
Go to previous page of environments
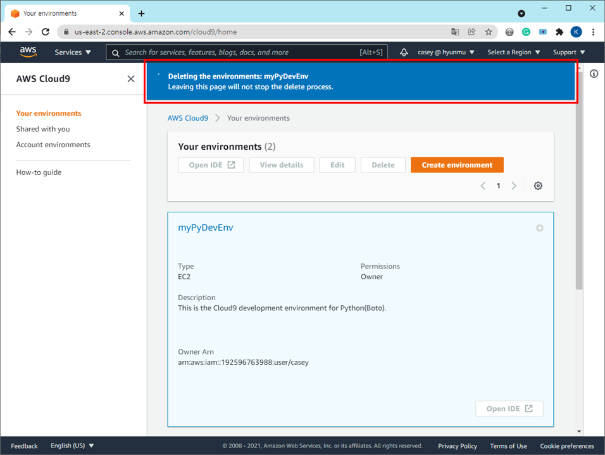[x=483, y=186]
